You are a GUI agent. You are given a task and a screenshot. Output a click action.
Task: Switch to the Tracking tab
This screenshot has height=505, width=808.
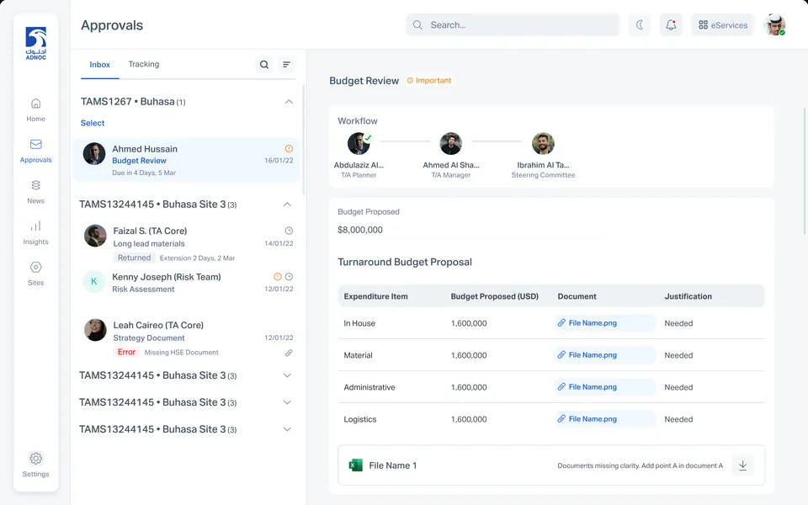[x=144, y=64]
